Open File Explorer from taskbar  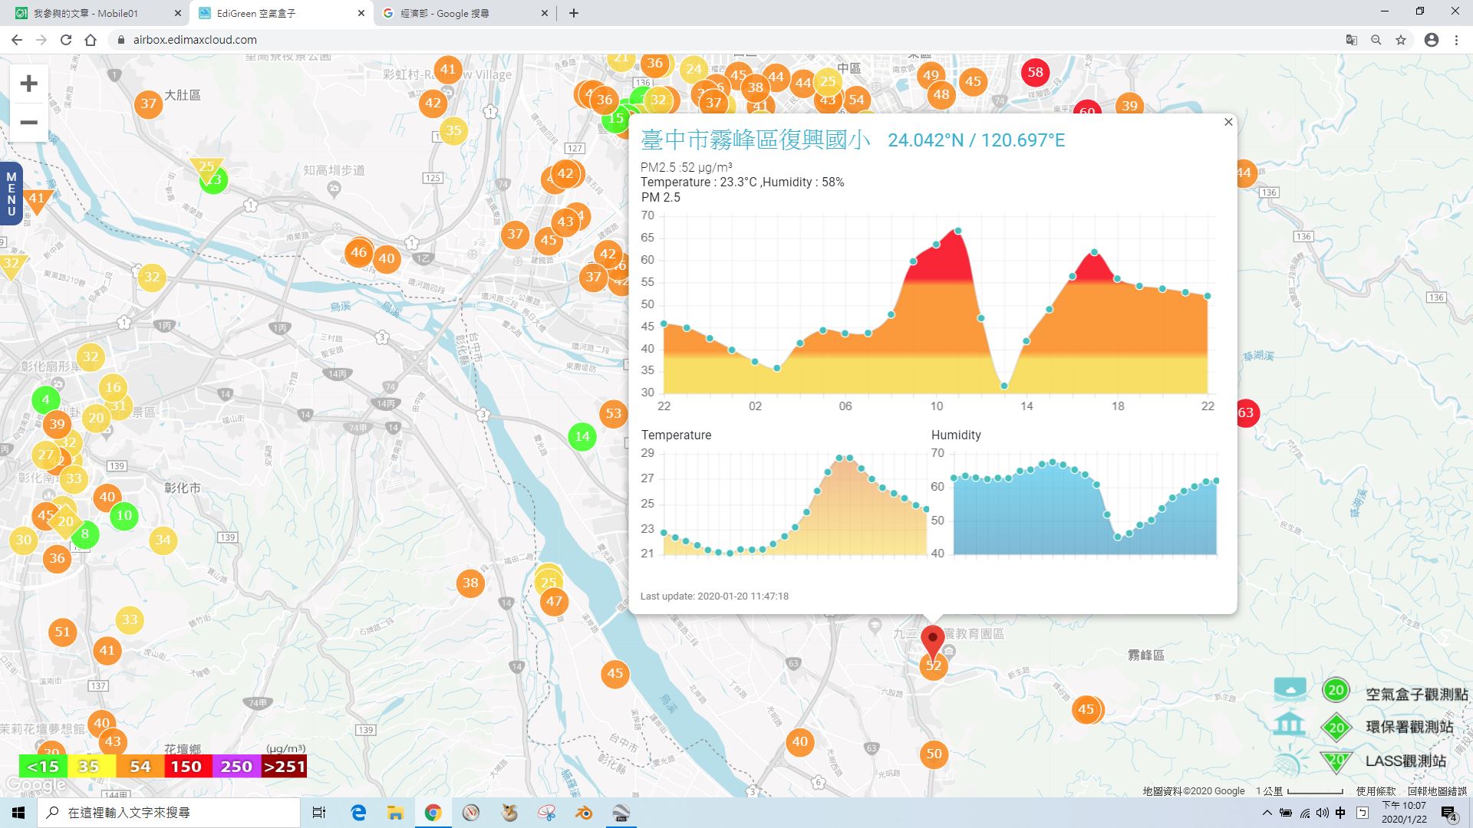point(395,813)
